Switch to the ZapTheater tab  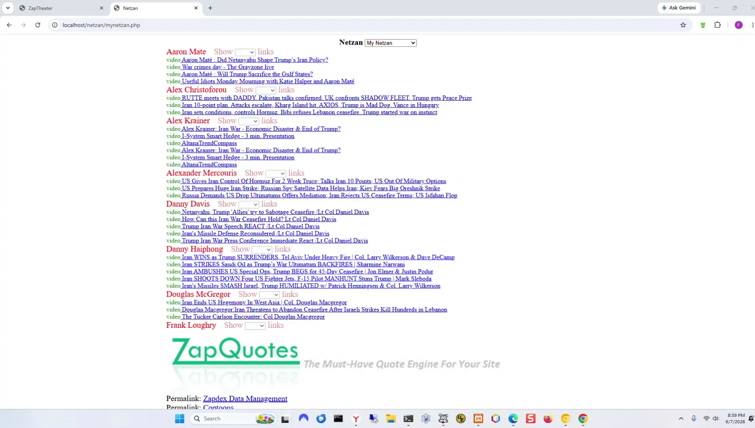[x=61, y=8]
